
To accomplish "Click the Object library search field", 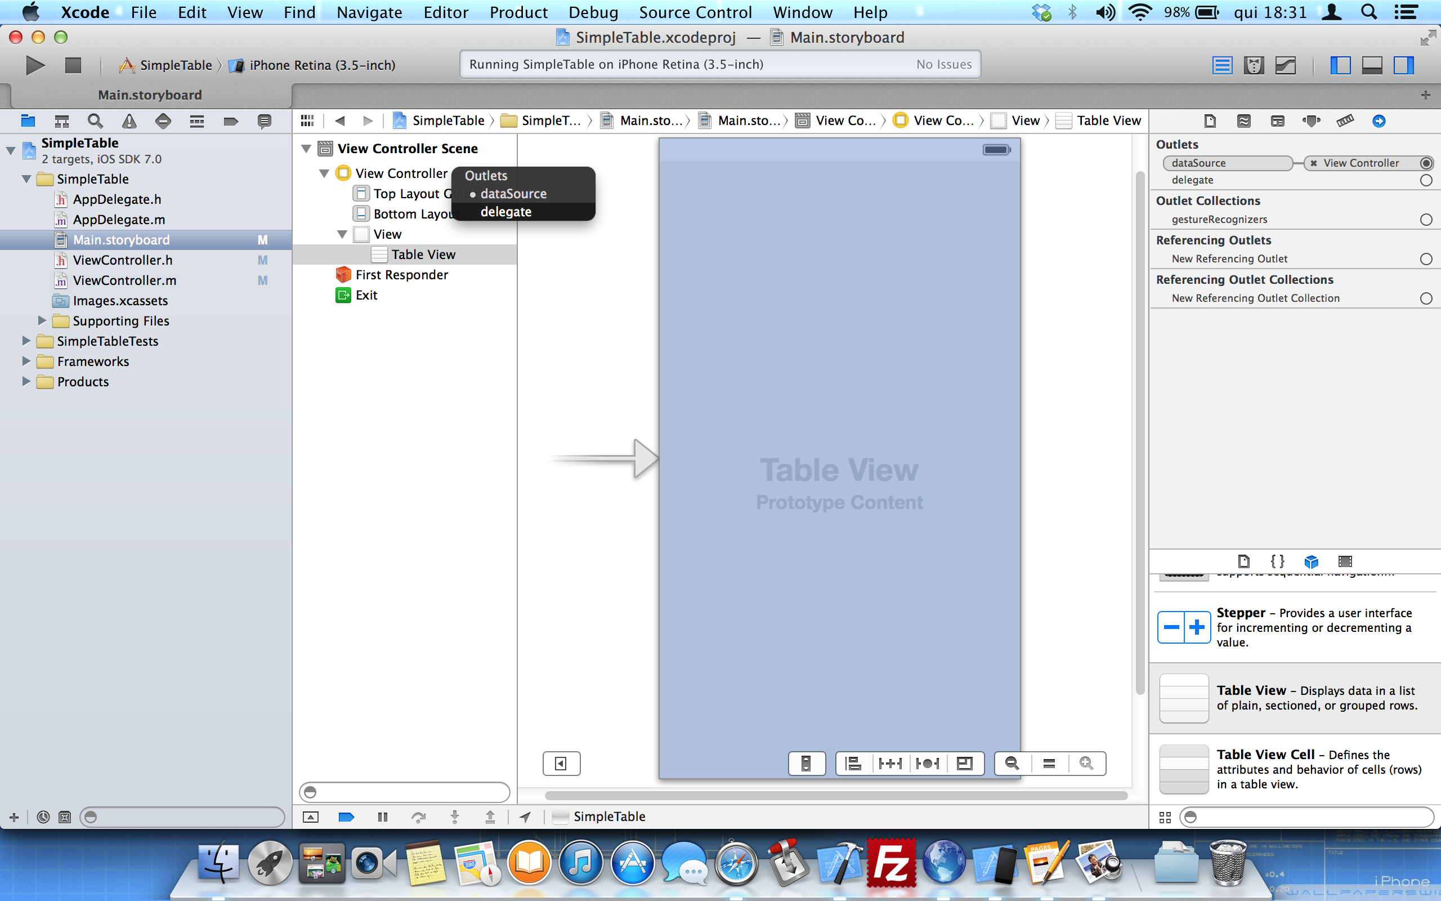I will tap(1307, 817).
